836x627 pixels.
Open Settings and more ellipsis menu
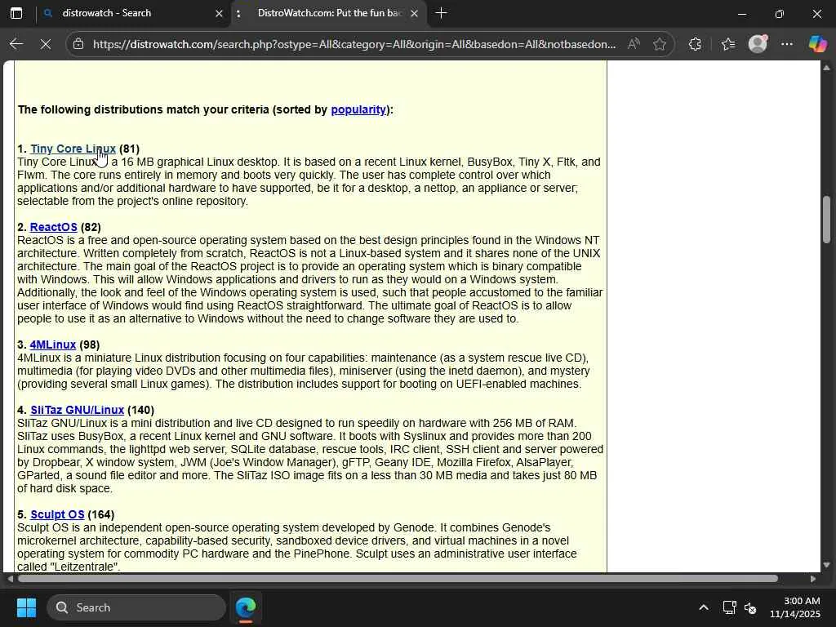787,44
